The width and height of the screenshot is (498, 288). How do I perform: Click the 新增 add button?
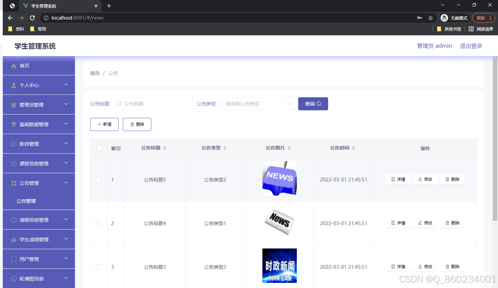(x=104, y=124)
